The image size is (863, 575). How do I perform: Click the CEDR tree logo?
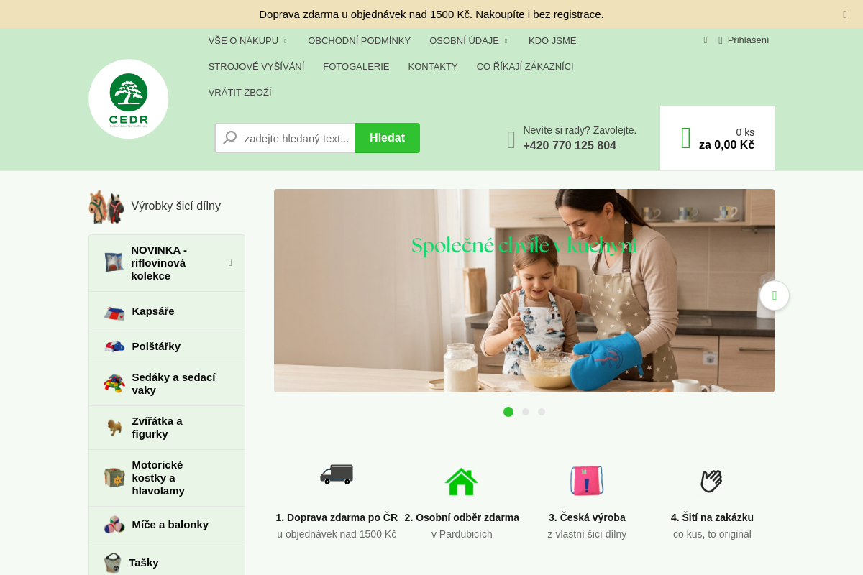click(x=129, y=99)
